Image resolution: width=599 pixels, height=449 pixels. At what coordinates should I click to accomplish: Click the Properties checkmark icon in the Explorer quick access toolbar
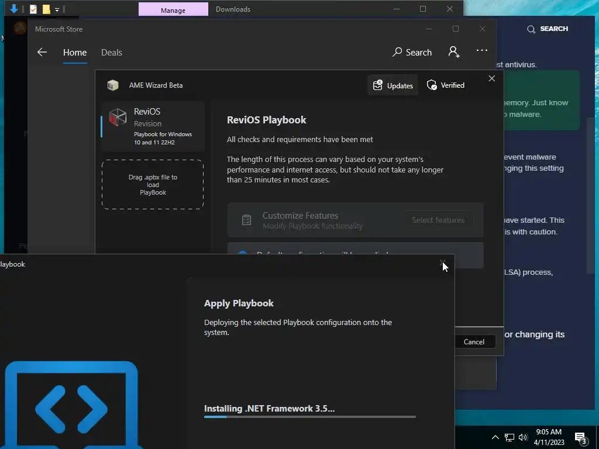33,9
